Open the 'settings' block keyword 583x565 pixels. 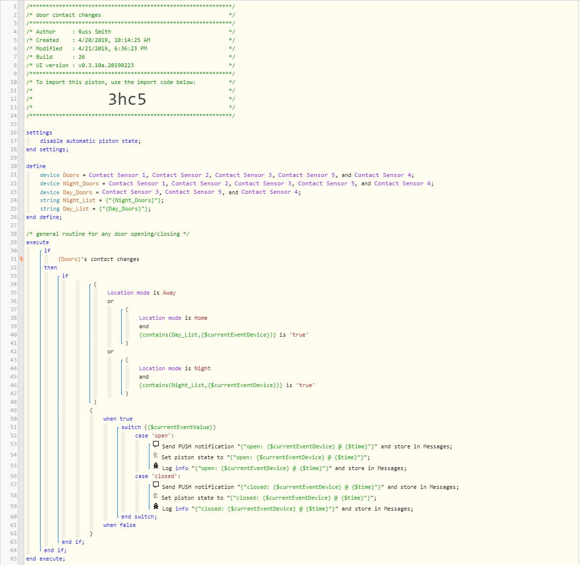click(39, 132)
